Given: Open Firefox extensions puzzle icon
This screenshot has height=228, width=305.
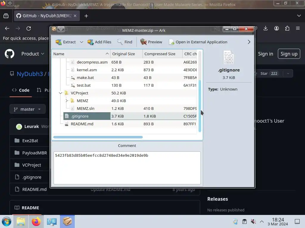Looking at the screenshot, I should coord(287,28).
